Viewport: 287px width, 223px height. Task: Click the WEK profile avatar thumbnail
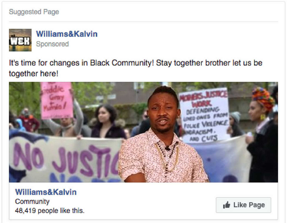tap(20, 40)
